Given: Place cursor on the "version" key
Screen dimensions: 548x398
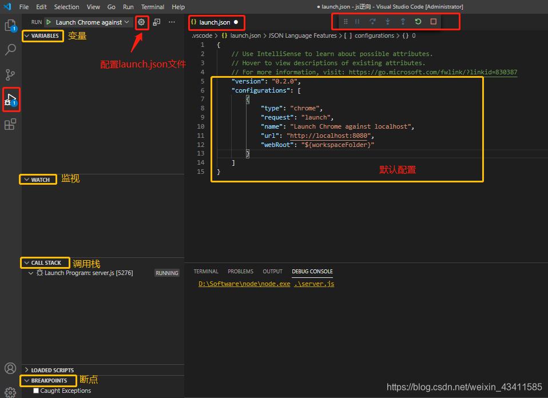Looking at the screenshot, I should click(x=248, y=81).
